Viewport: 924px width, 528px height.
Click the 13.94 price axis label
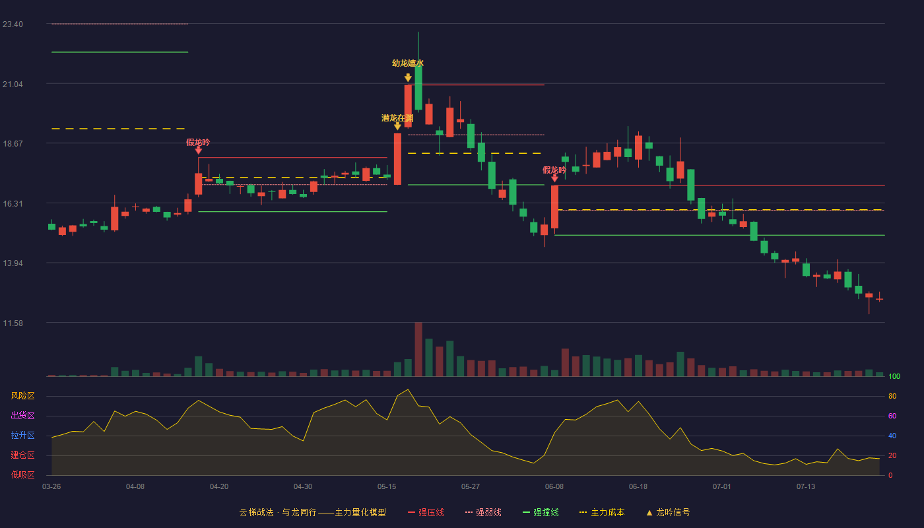pyautogui.click(x=13, y=263)
